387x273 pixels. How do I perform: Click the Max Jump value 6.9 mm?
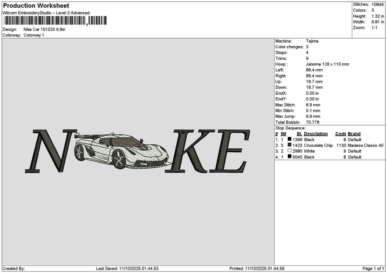tap(313, 116)
